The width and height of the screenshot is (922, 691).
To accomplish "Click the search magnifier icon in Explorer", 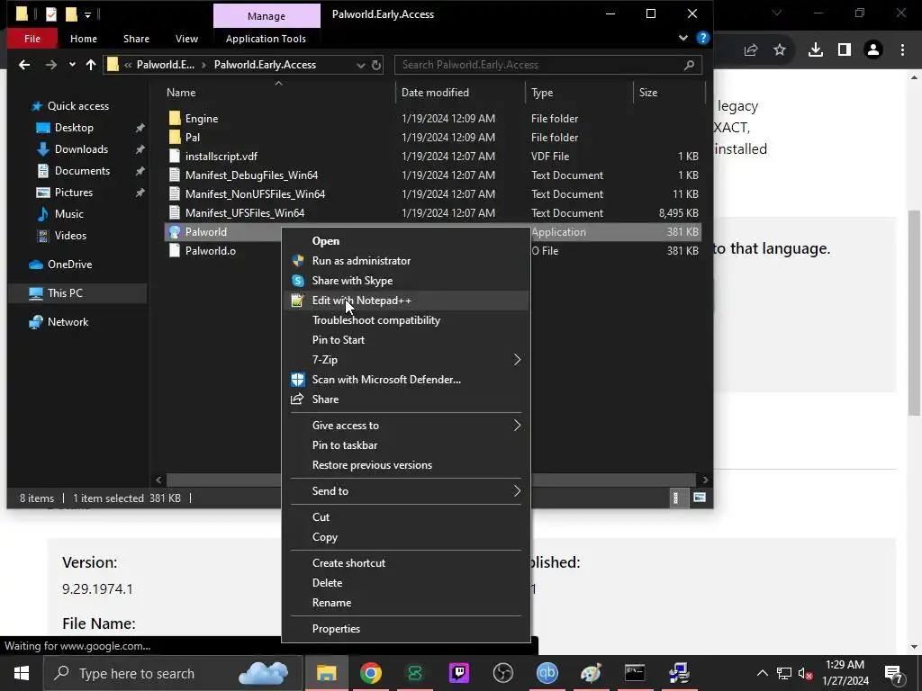I will coord(689,65).
